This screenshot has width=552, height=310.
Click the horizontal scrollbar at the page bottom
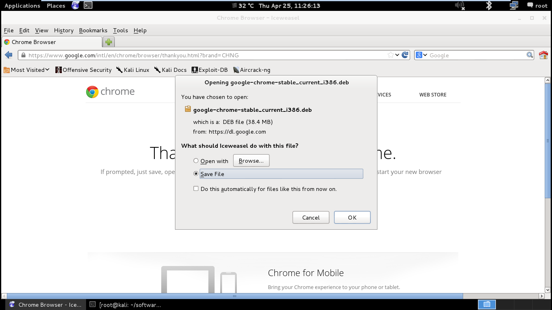234,296
